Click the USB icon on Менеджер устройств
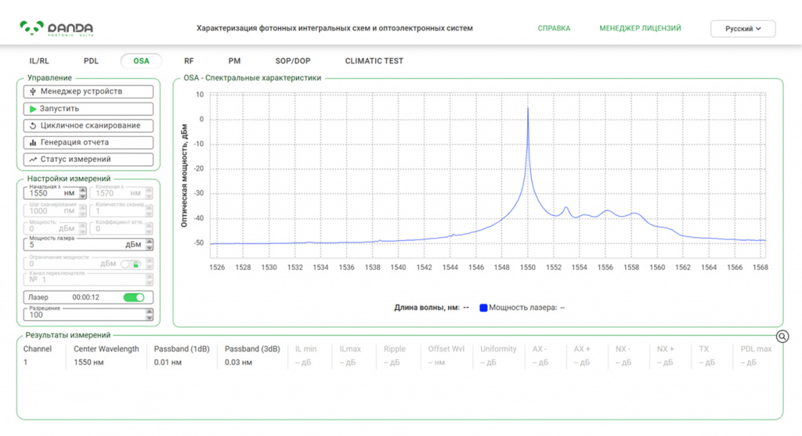Viewport: 802px width, 436px height. click(33, 92)
